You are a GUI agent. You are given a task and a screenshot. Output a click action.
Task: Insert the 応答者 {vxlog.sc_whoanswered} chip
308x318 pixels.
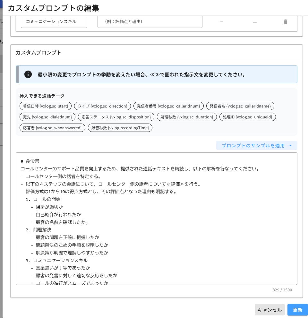point(52,128)
